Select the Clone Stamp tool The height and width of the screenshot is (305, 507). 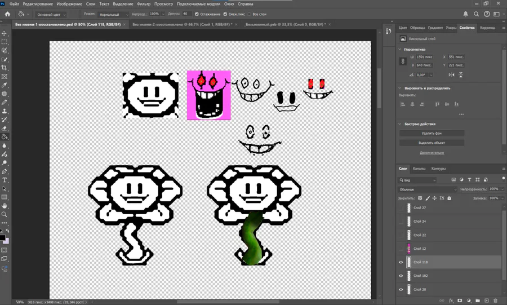(x=4, y=111)
